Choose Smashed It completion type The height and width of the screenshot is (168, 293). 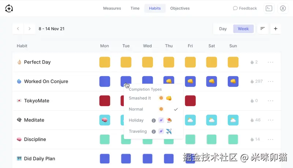(x=153, y=98)
